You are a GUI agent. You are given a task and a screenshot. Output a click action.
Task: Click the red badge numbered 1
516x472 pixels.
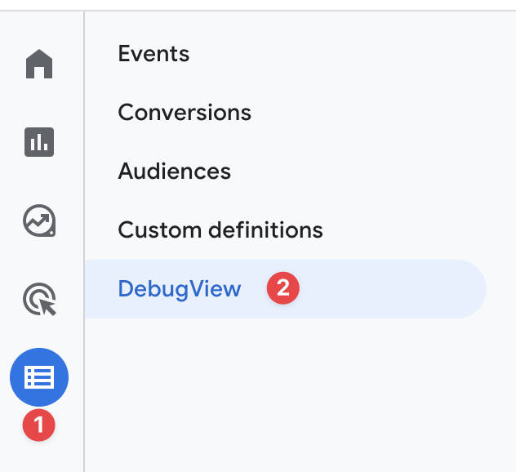[39, 425]
